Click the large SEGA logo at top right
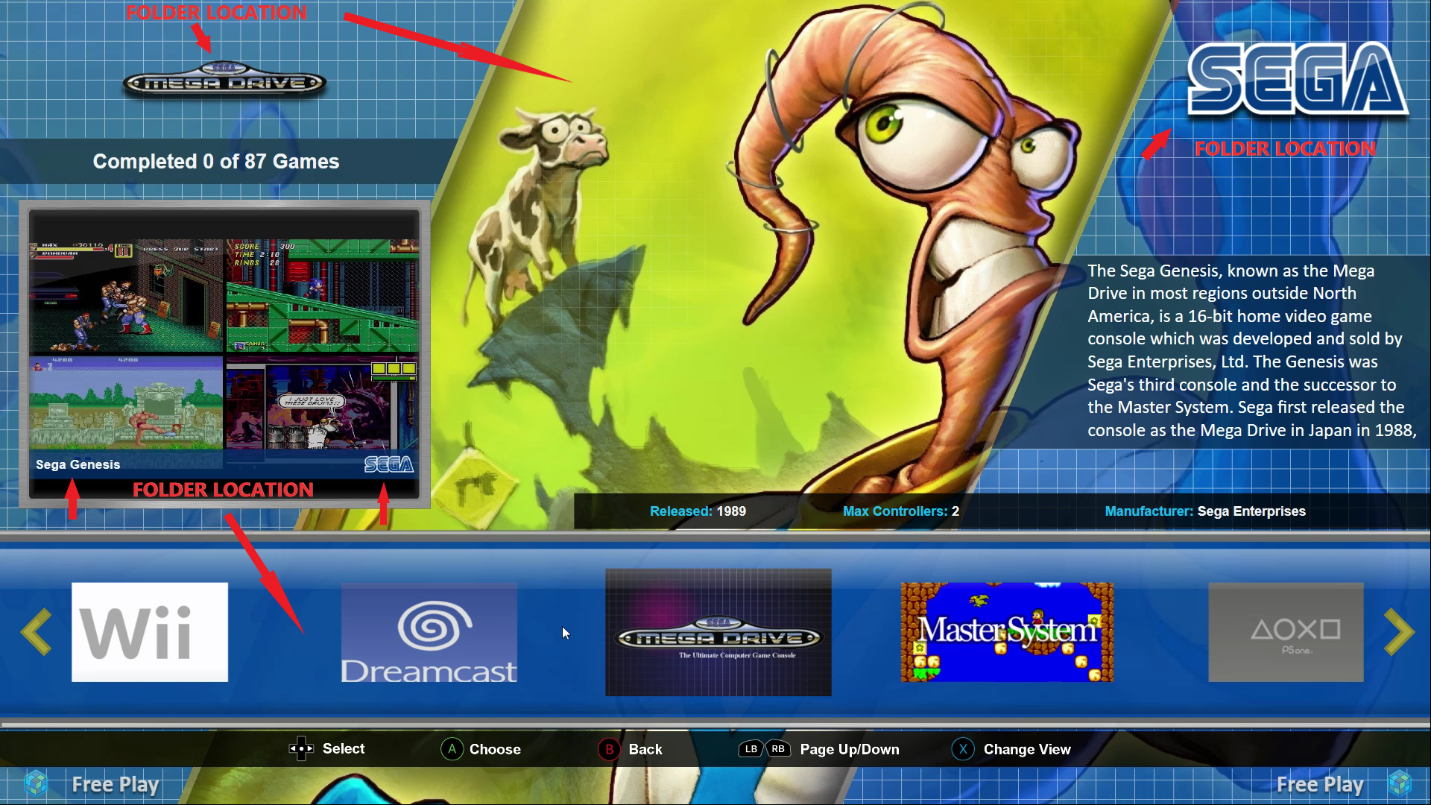Screen dimensions: 1431x805 [1298, 79]
